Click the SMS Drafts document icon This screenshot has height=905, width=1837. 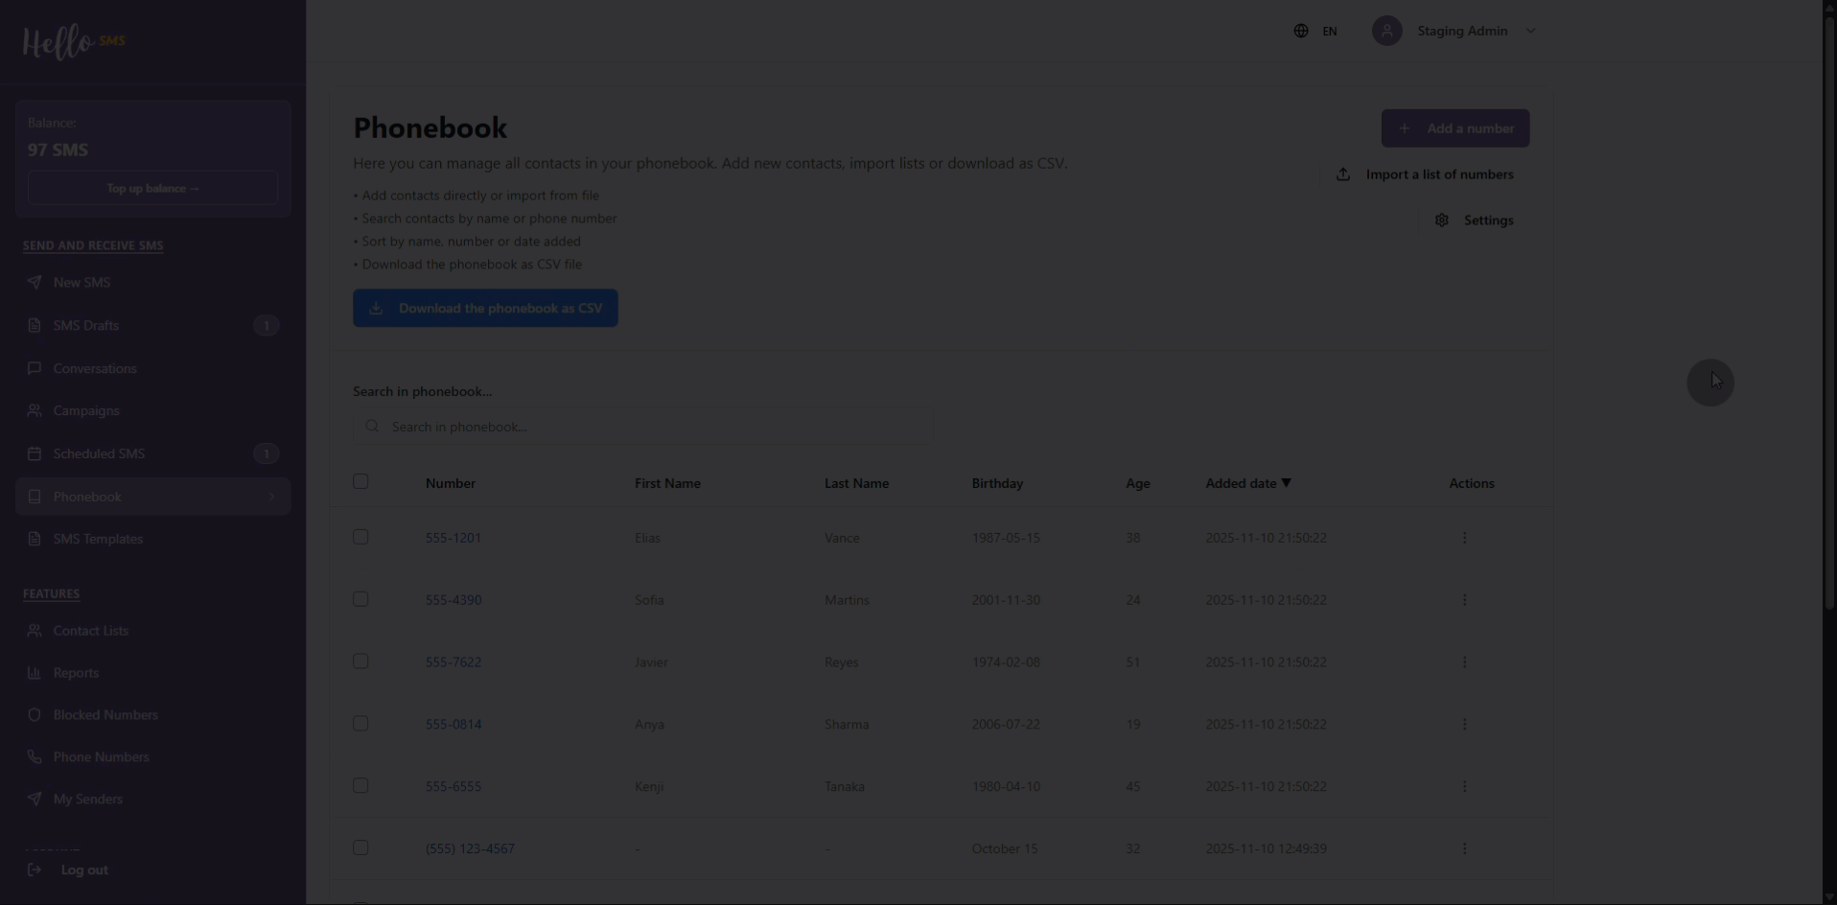click(35, 326)
